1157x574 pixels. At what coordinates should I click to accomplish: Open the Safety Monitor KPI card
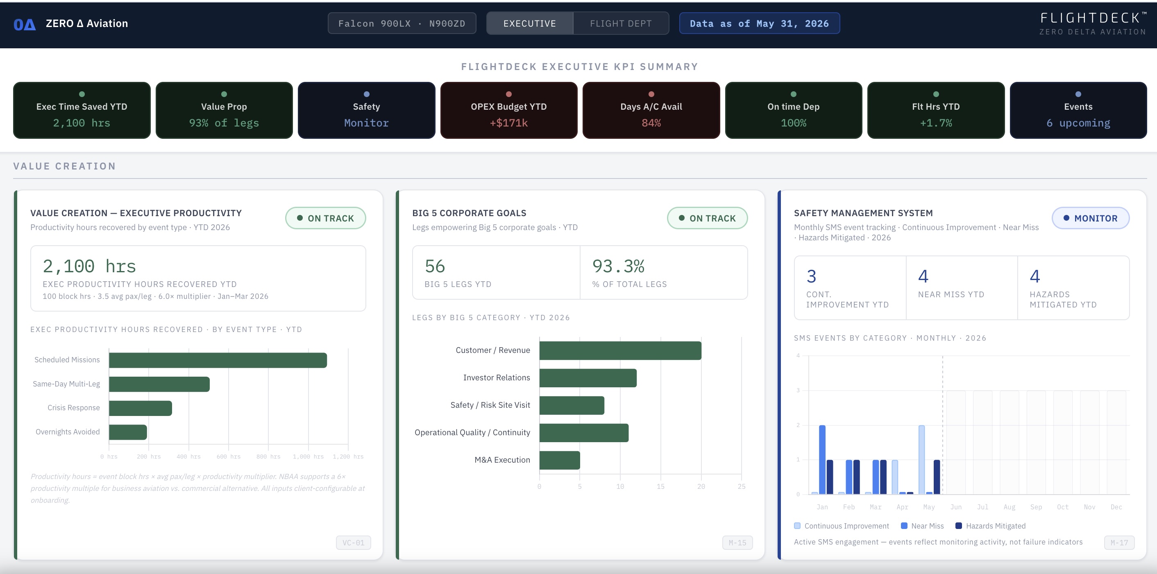coord(367,110)
